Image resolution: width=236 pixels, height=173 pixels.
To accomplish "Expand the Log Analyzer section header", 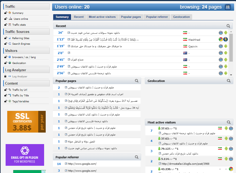I will (27, 70).
